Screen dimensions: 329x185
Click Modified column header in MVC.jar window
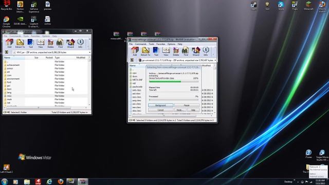pos(81,58)
